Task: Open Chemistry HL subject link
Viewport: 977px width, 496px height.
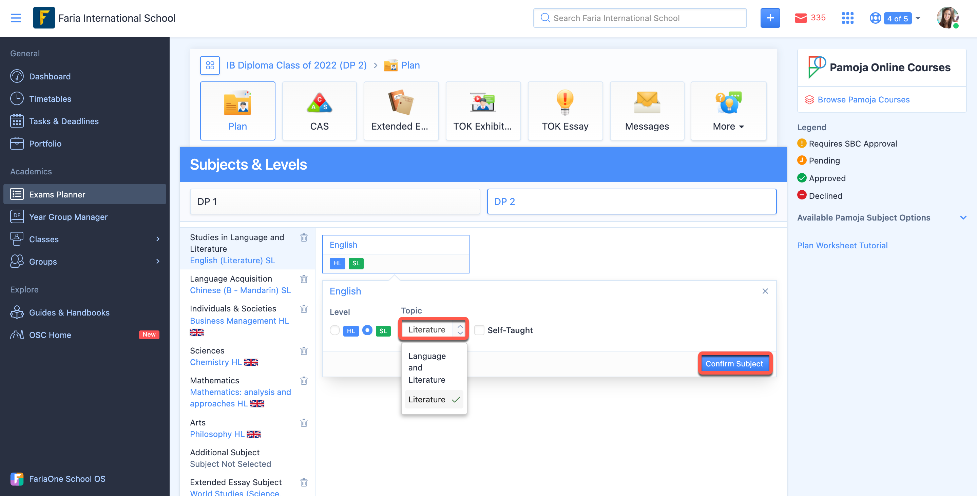Action: coord(215,362)
